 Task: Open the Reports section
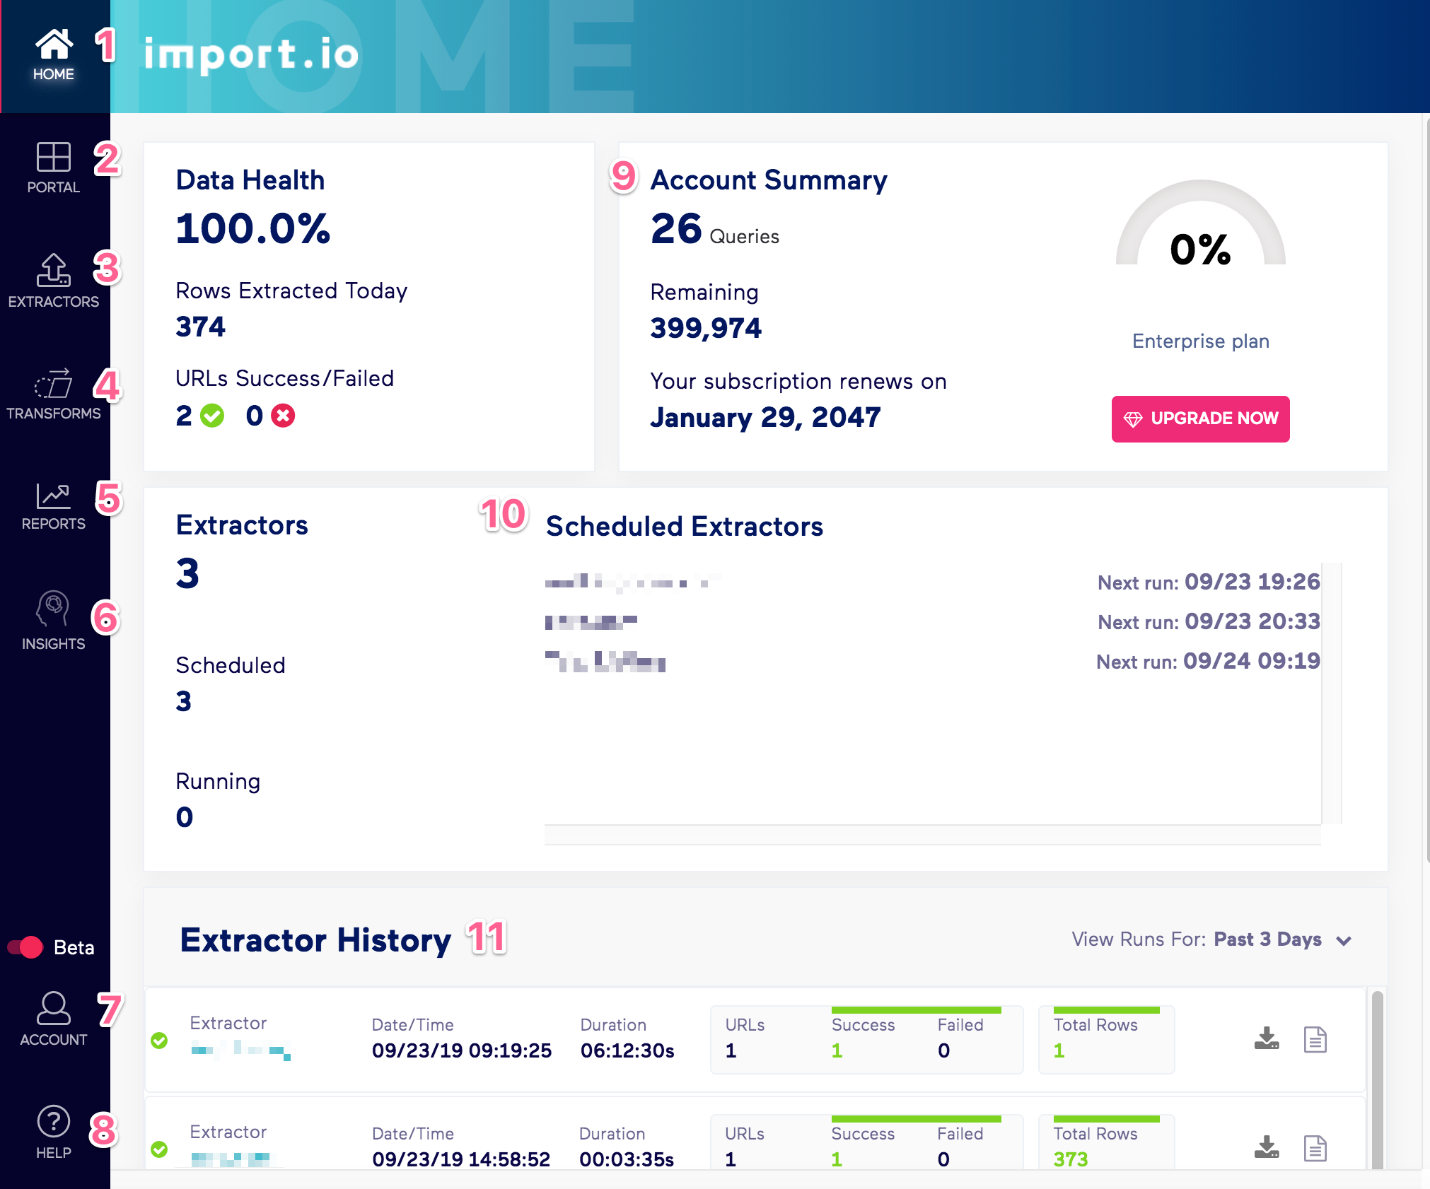pos(53,496)
